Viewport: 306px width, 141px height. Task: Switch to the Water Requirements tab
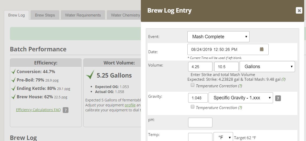(83, 15)
